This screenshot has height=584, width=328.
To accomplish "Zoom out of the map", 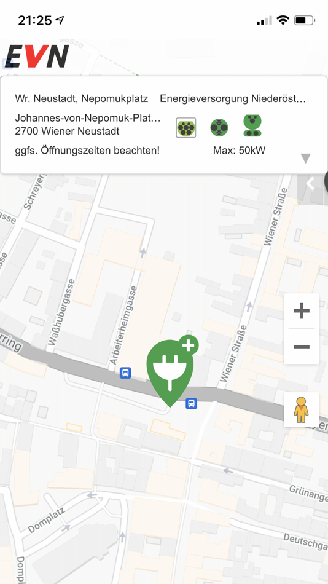I will click(x=302, y=347).
